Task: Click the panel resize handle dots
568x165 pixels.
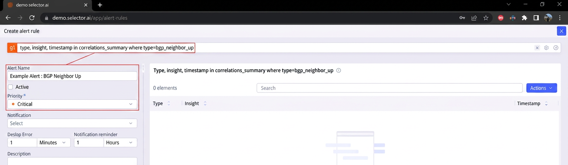Action: click(x=143, y=68)
